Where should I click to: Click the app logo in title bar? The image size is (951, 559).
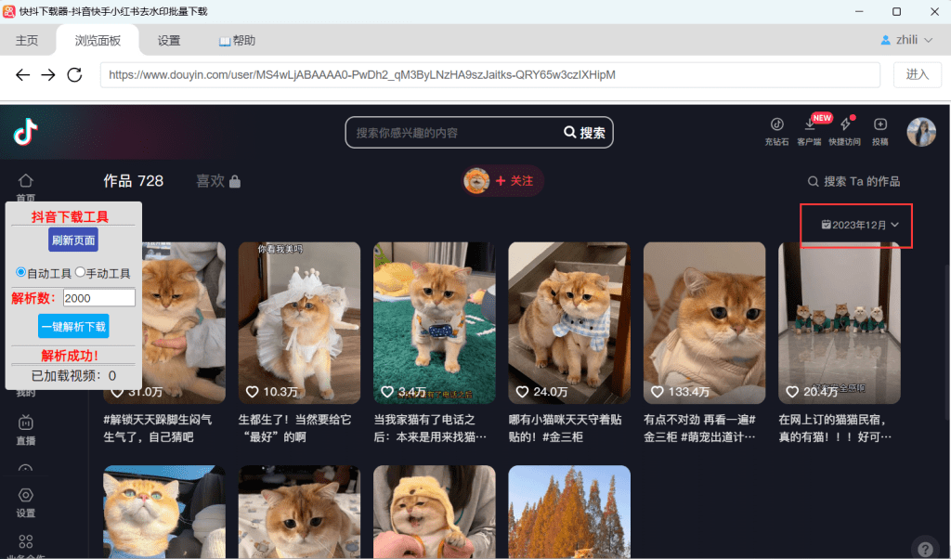pos(9,11)
